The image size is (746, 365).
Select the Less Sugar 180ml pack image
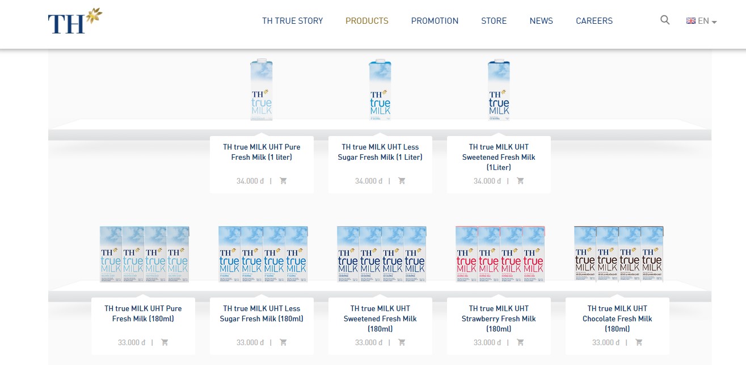click(263, 254)
